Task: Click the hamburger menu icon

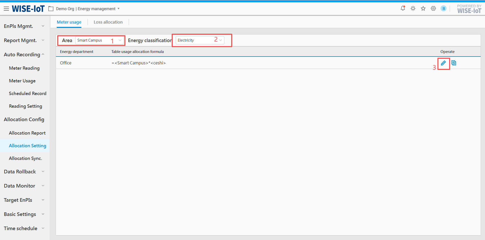Action: pyautogui.click(x=6, y=9)
